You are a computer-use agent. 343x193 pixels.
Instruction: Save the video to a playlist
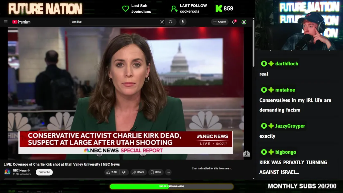click(x=156, y=172)
